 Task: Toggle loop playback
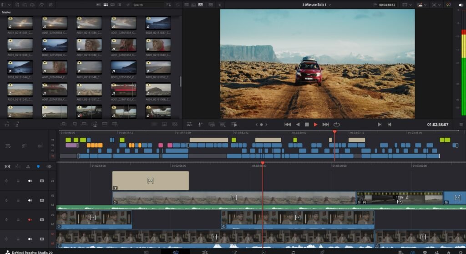(x=336, y=125)
